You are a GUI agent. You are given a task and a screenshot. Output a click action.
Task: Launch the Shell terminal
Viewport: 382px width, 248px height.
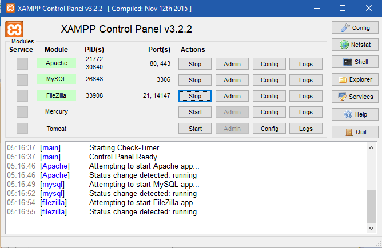(x=355, y=62)
